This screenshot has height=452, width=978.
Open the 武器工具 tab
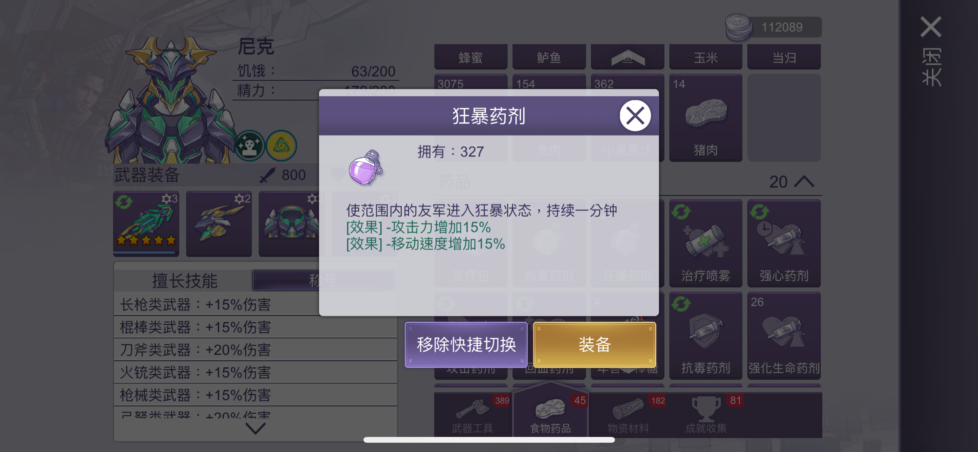[x=472, y=415]
